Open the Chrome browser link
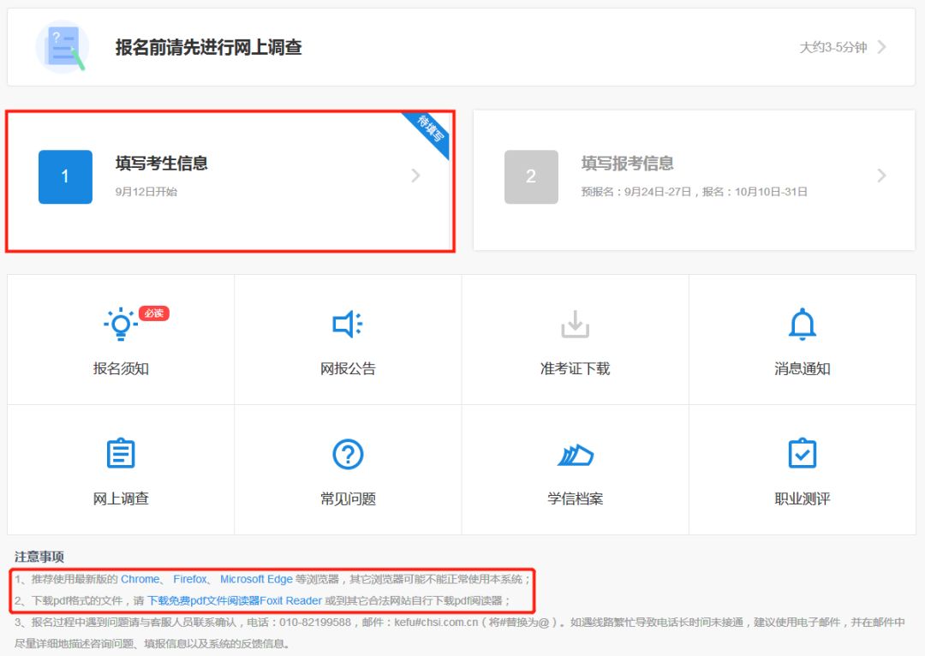 click(x=140, y=580)
